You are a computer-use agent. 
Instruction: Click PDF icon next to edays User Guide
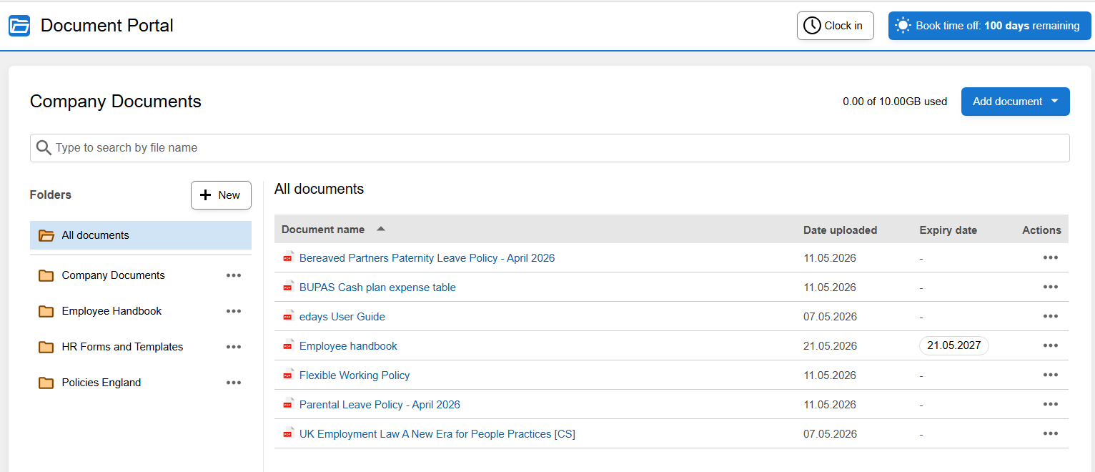pyautogui.click(x=288, y=316)
